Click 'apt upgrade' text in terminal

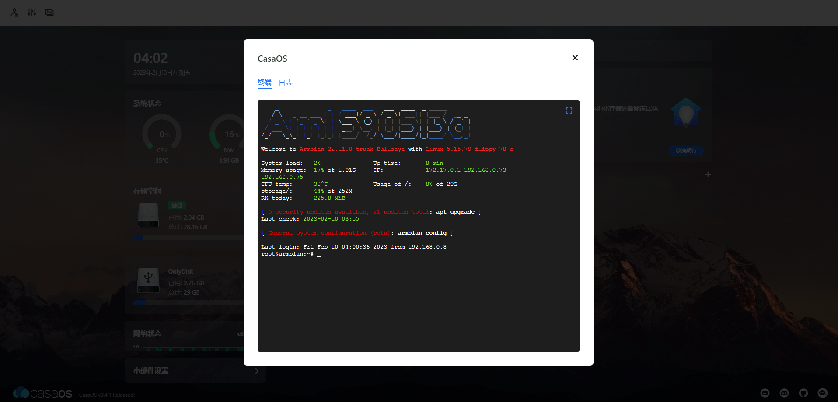(x=455, y=212)
